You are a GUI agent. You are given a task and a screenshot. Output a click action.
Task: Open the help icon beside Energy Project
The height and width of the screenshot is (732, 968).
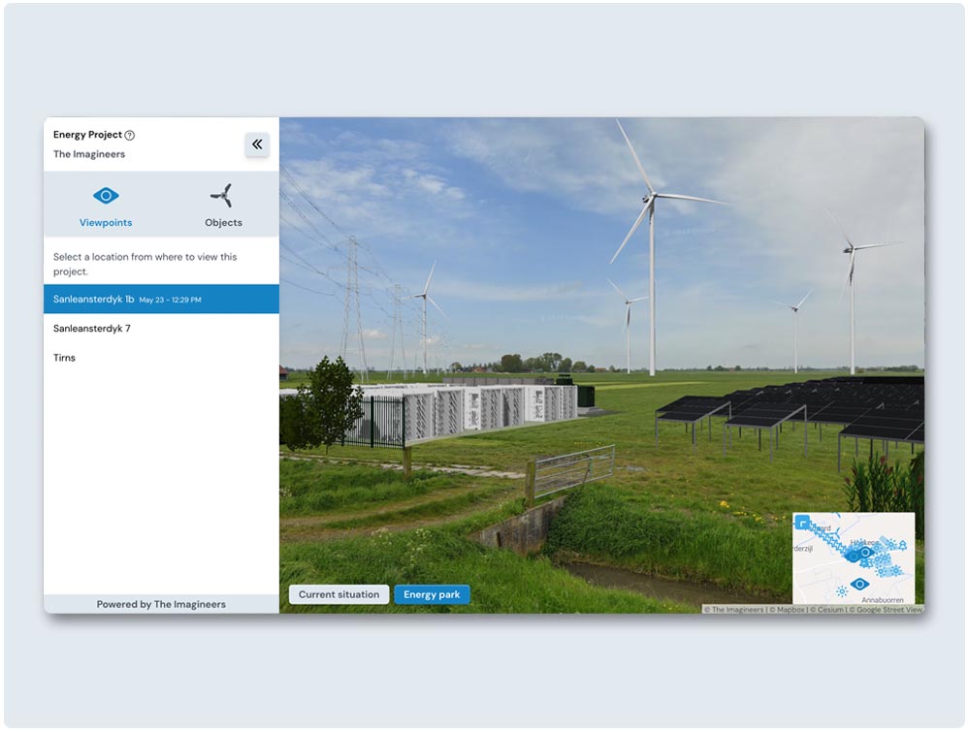(130, 135)
